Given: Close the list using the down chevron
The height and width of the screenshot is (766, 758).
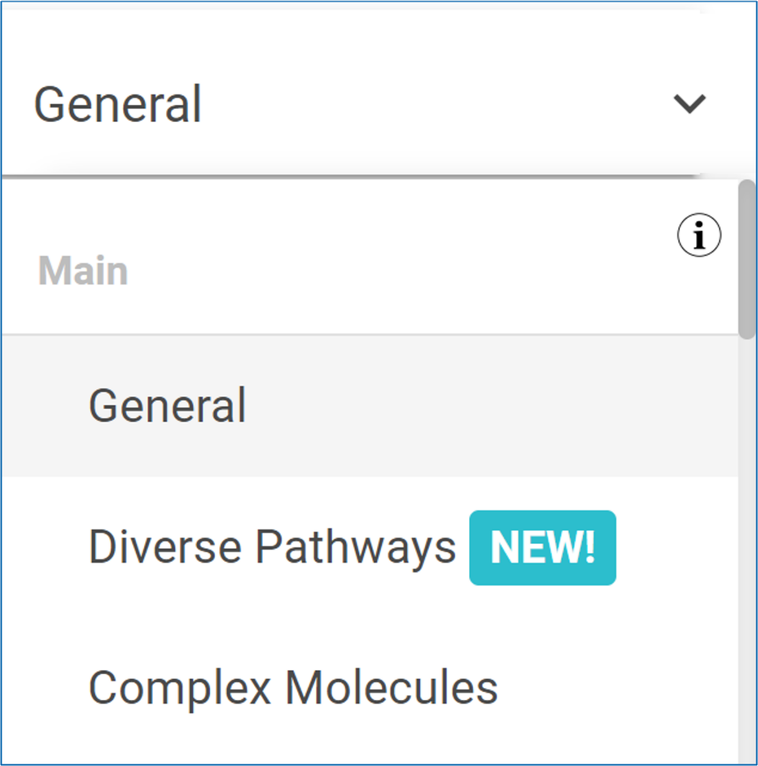Looking at the screenshot, I should [690, 104].
